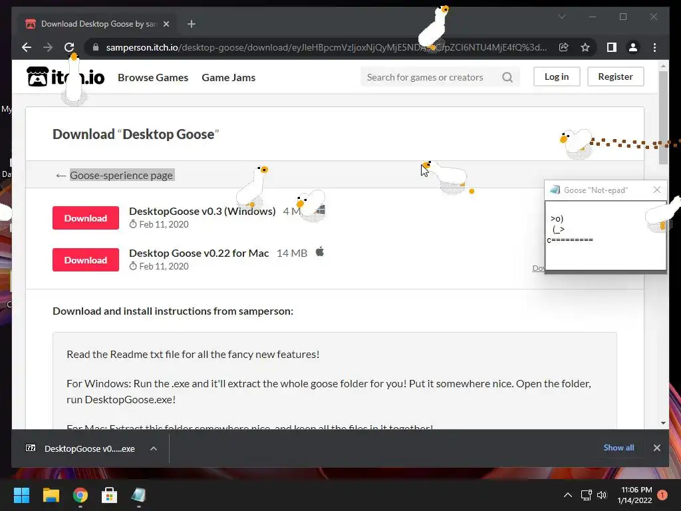Click the browser forward arrow
This screenshot has width=681, height=511.
pyautogui.click(x=48, y=47)
